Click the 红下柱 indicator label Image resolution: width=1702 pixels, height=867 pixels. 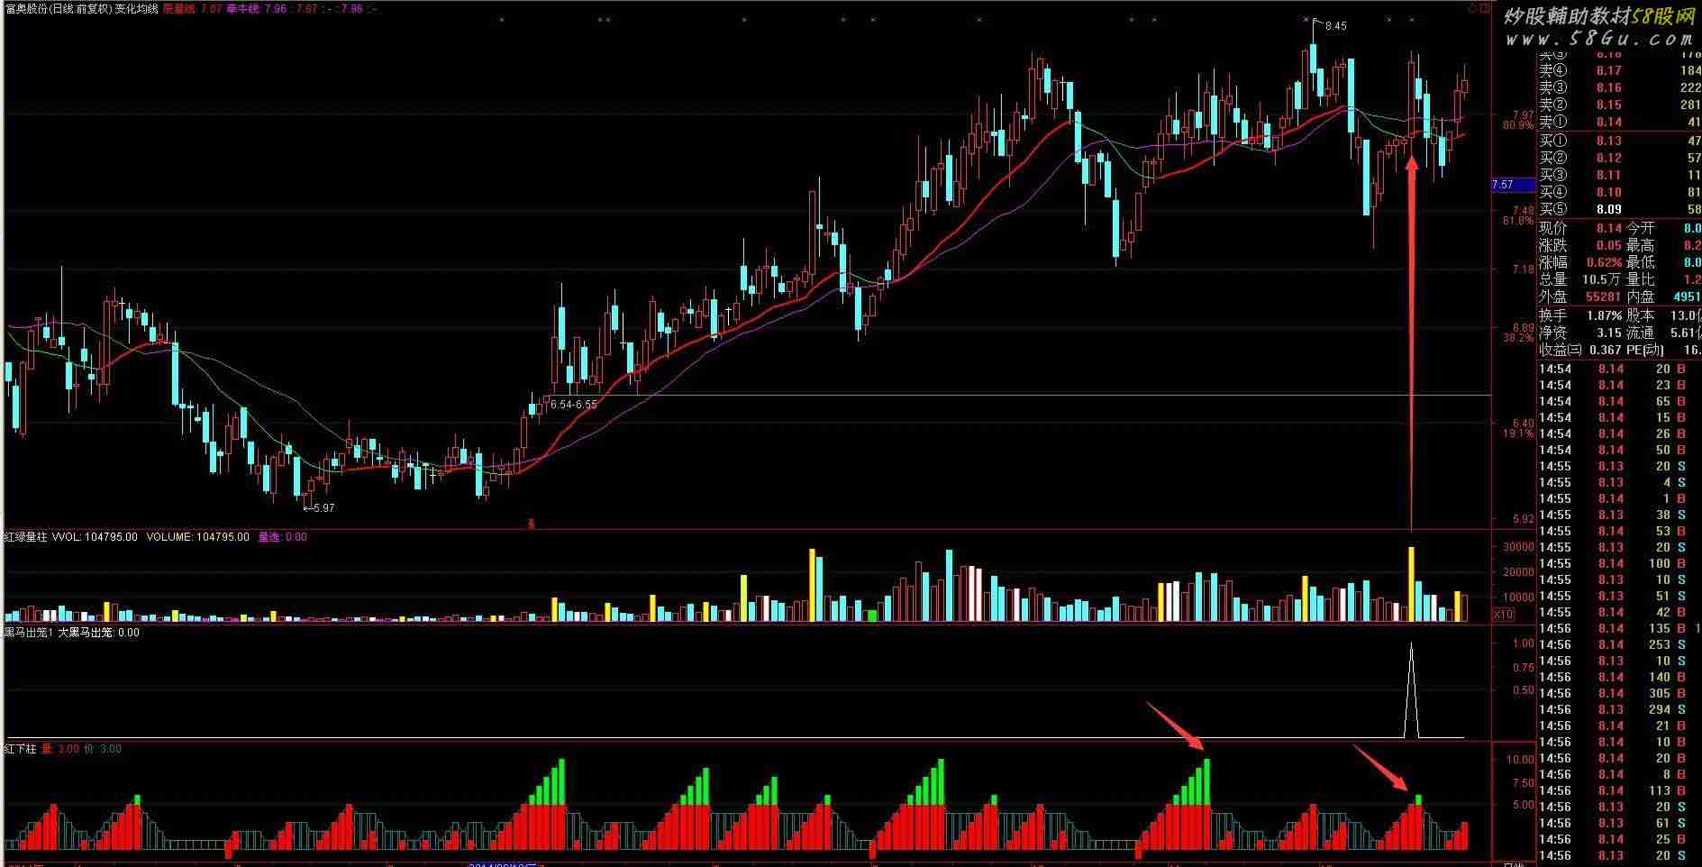point(20,749)
